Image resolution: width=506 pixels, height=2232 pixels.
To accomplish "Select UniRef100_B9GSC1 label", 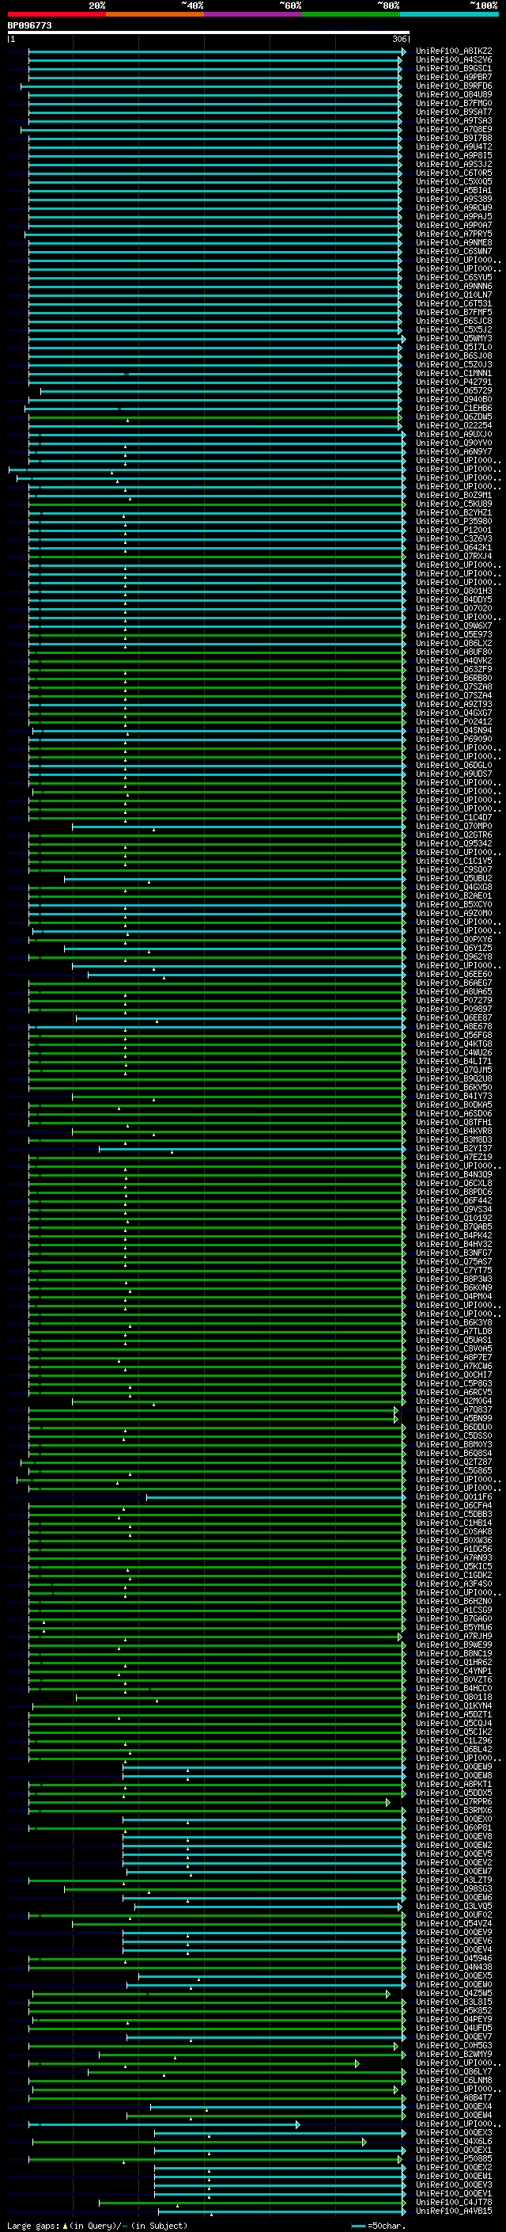I will point(454,68).
